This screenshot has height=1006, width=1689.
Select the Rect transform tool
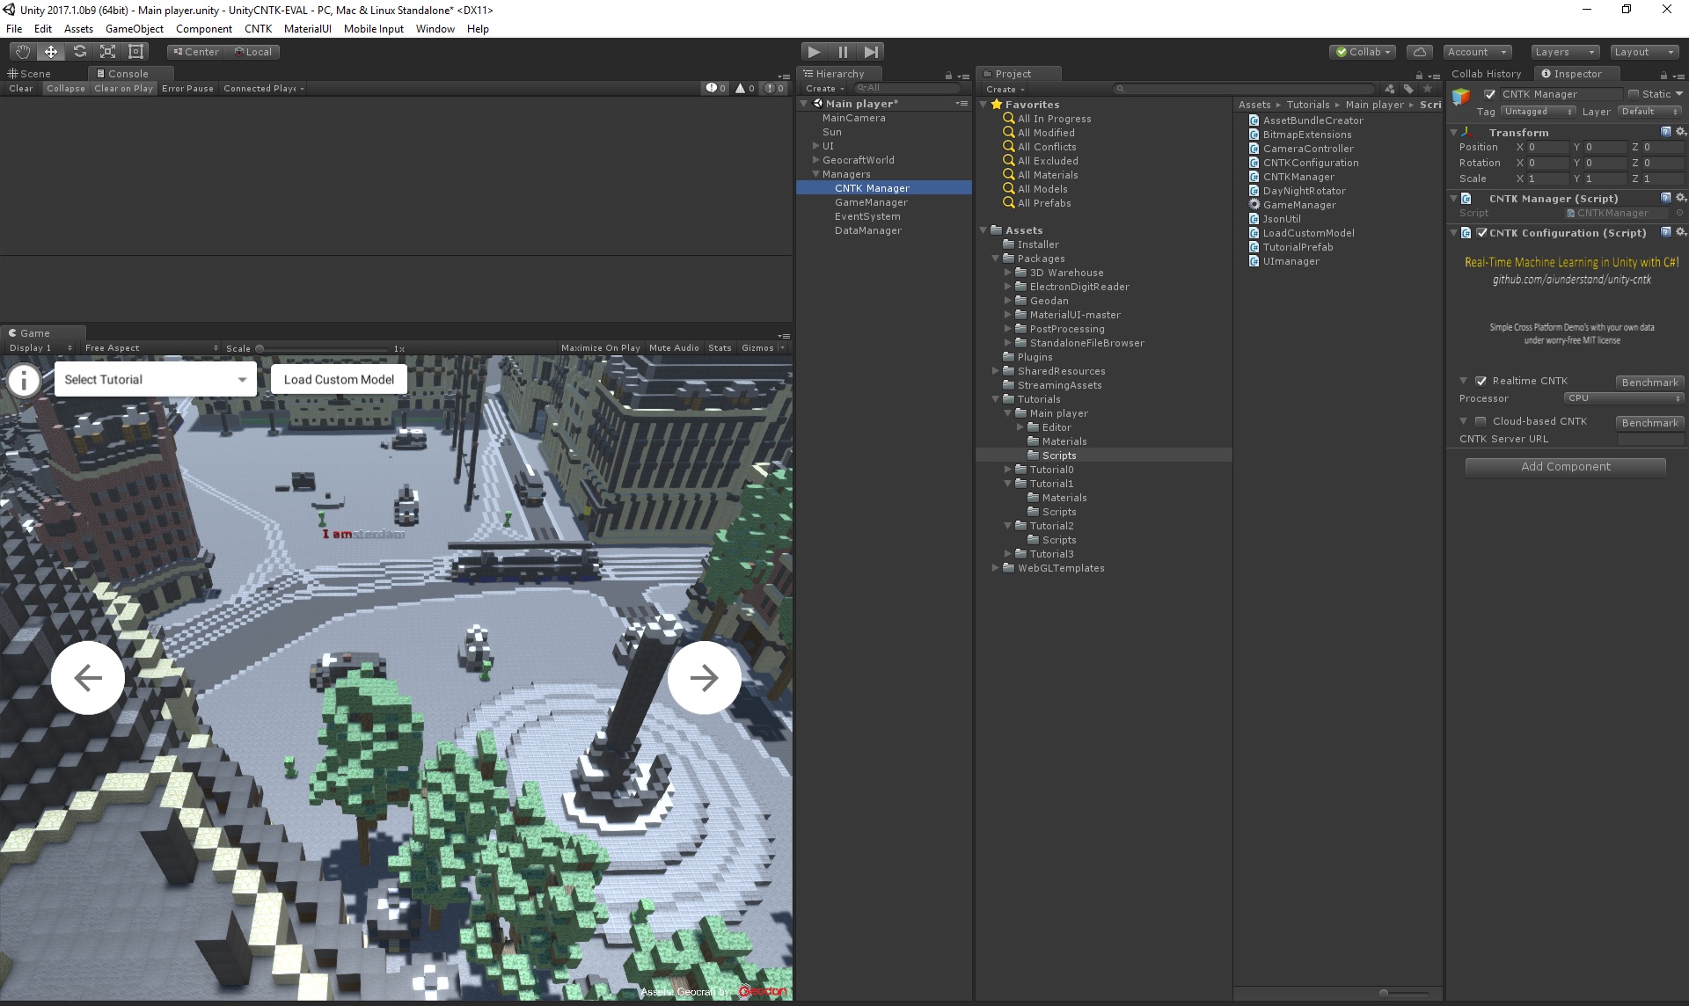135,52
